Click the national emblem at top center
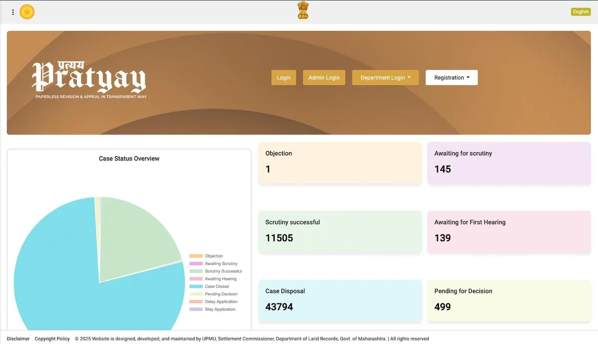 tap(302, 10)
